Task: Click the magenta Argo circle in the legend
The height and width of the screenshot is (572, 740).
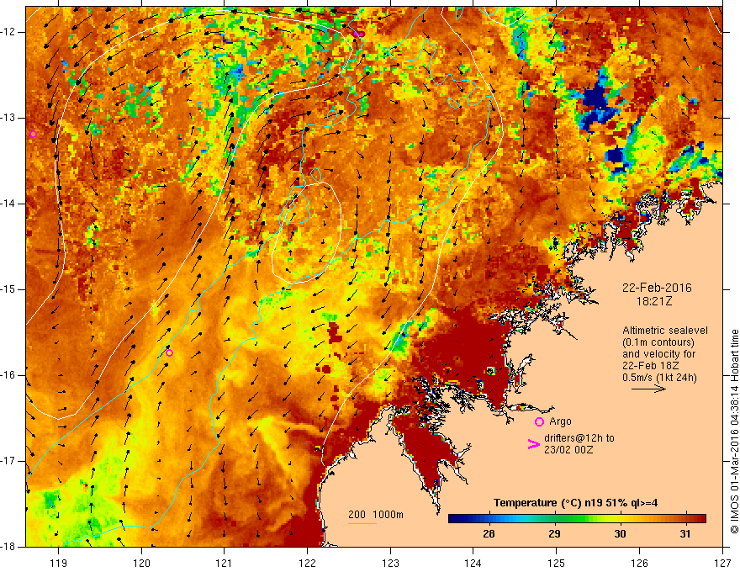Action: click(539, 421)
